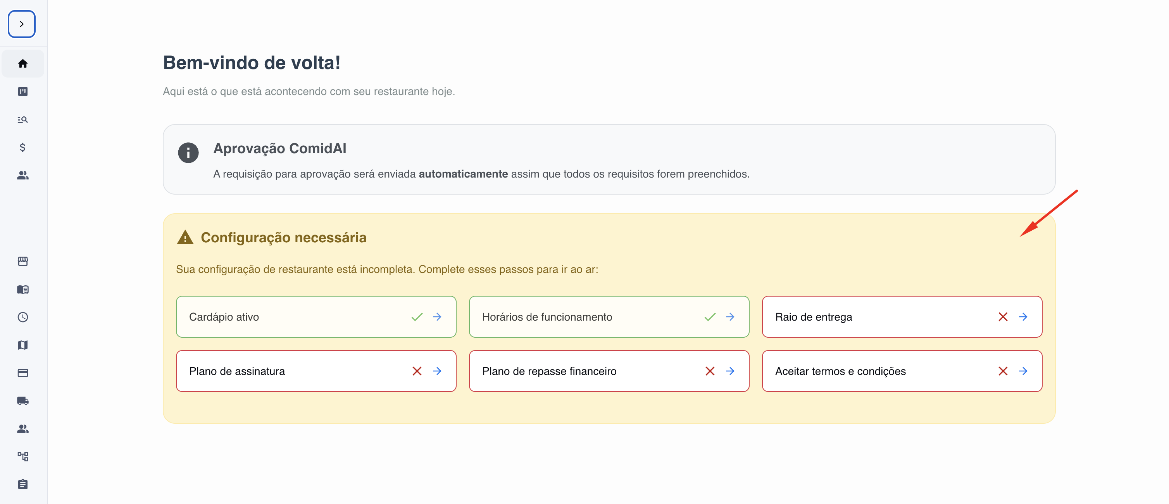Select the menu book cardápio icon
The width and height of the screenshot is (1169, 504).
pyautogui.click(x=23, y=289)
